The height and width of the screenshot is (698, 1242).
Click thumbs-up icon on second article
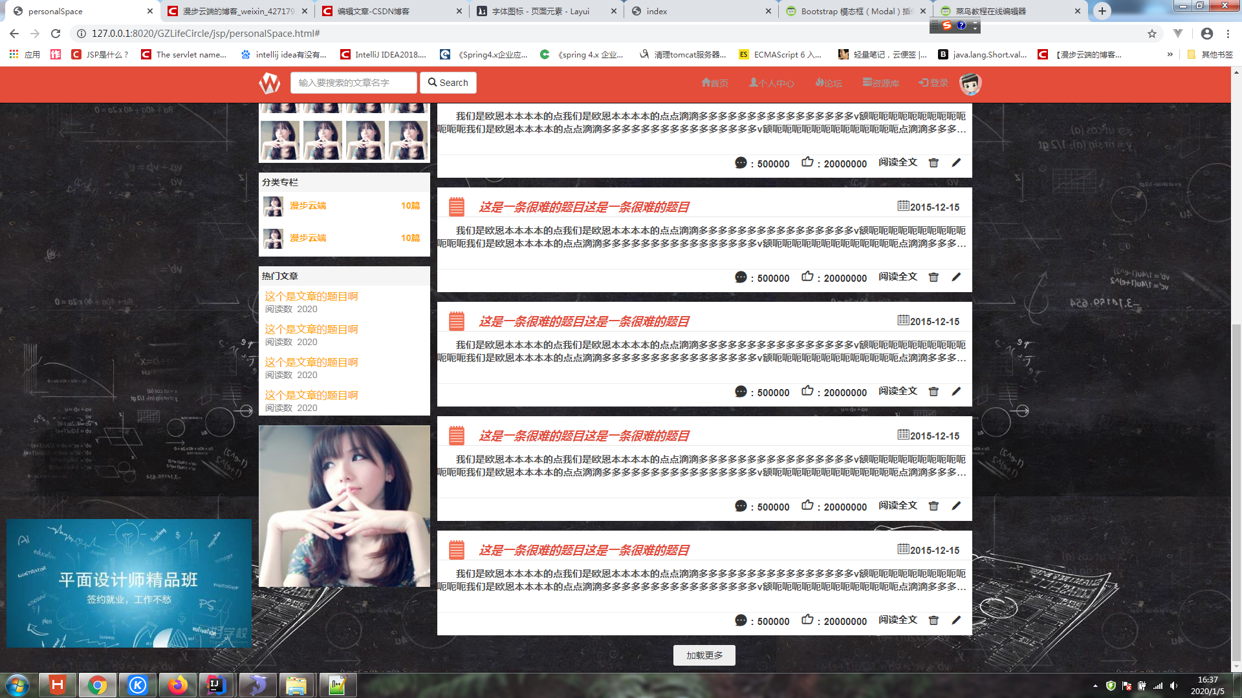[807, 277]
